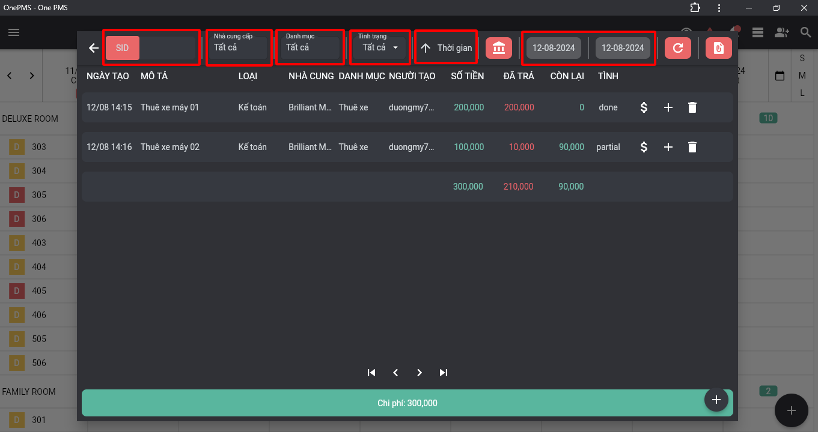Screen dimensions: 818x432
Task: Click plus icon on Thuê xe máy 01 row
Action: point(668,107)
